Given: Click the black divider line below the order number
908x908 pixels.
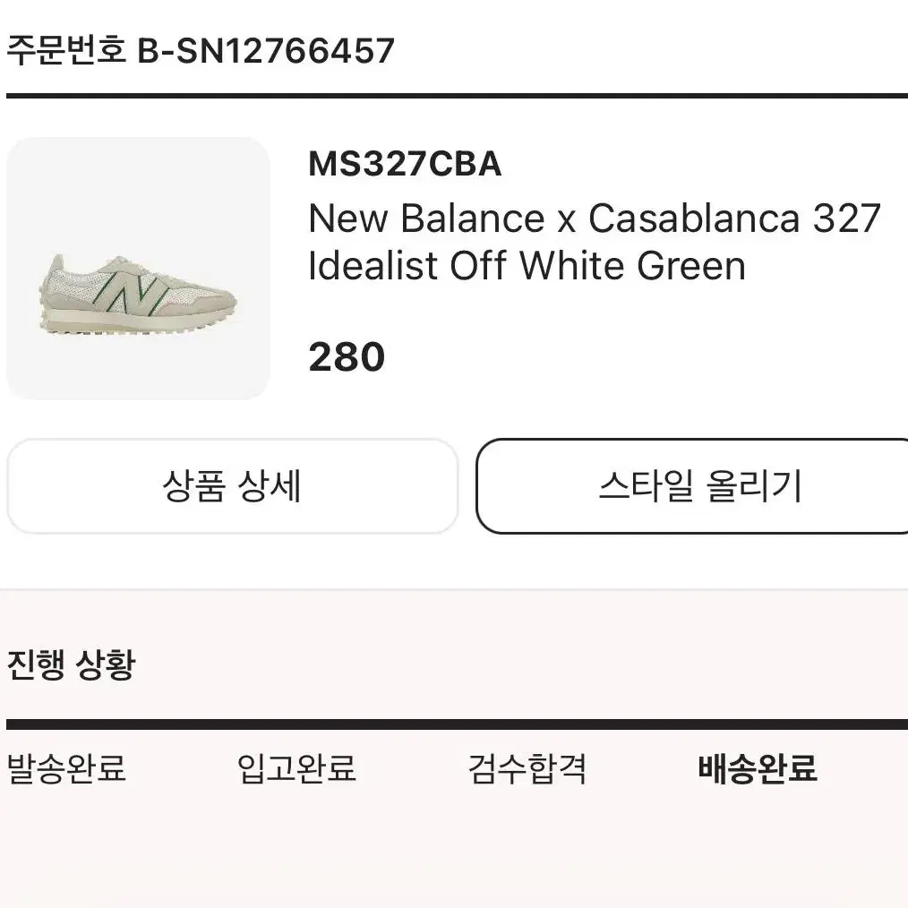Looking at the screenshot, I should [457, 96].
